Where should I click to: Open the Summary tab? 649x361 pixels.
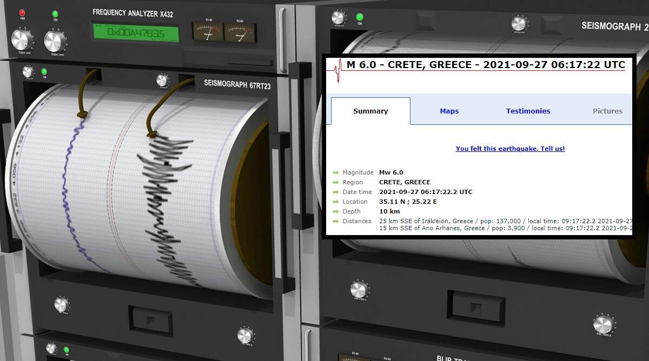(x=370, y=111)
